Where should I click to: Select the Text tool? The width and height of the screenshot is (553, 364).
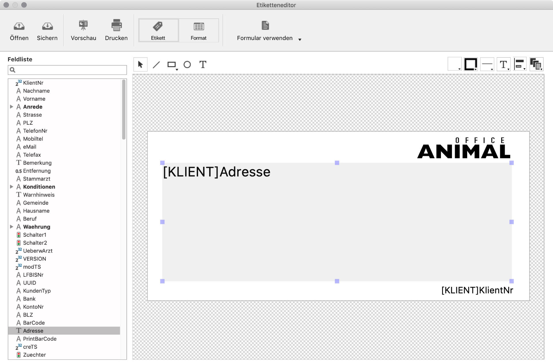pos(203,65)
